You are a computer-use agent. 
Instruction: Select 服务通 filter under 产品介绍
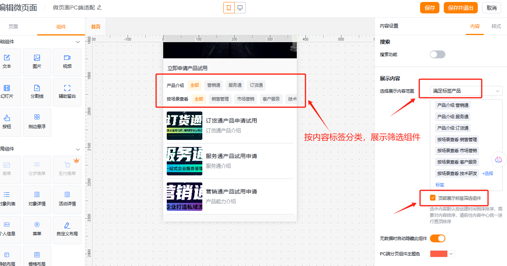tap(235, 85)
